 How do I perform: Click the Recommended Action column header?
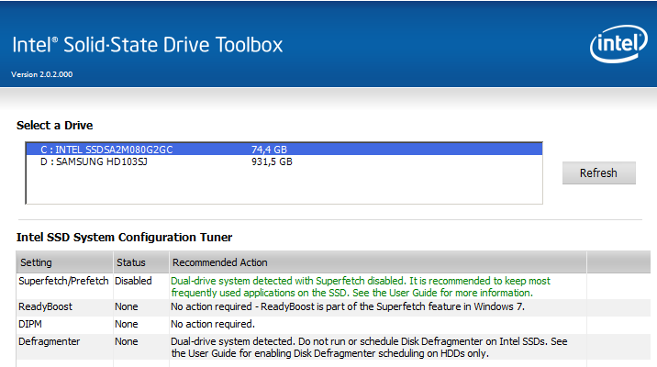click(220, 262)
